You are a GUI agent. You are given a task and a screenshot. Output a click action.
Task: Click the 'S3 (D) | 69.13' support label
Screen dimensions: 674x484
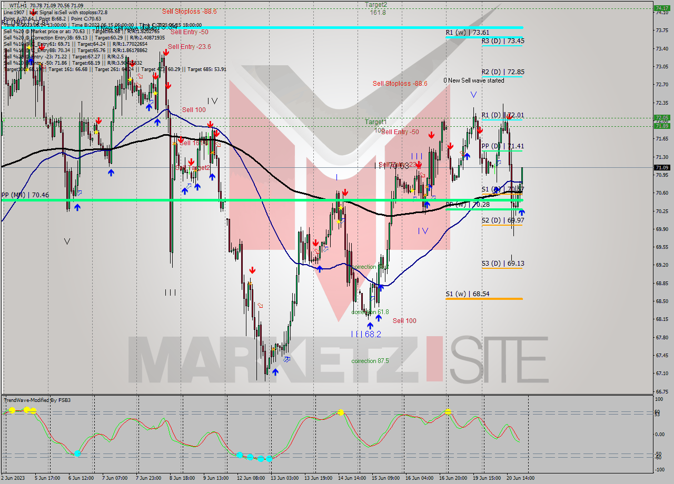point(503,264)
